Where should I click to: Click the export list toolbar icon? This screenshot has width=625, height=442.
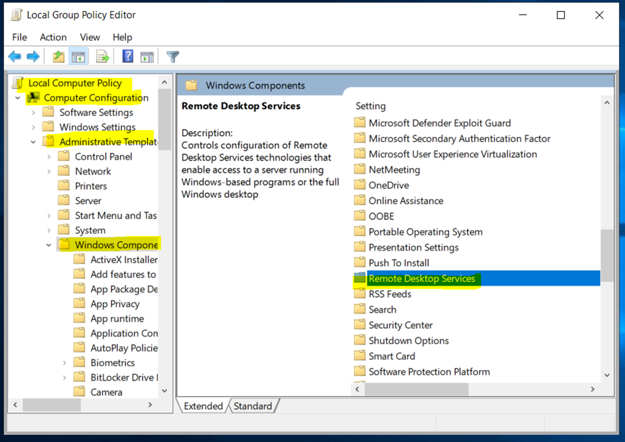click(103, 57)
